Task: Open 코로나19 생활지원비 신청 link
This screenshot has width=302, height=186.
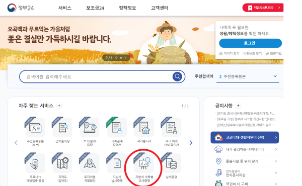Action: point(245,138)
